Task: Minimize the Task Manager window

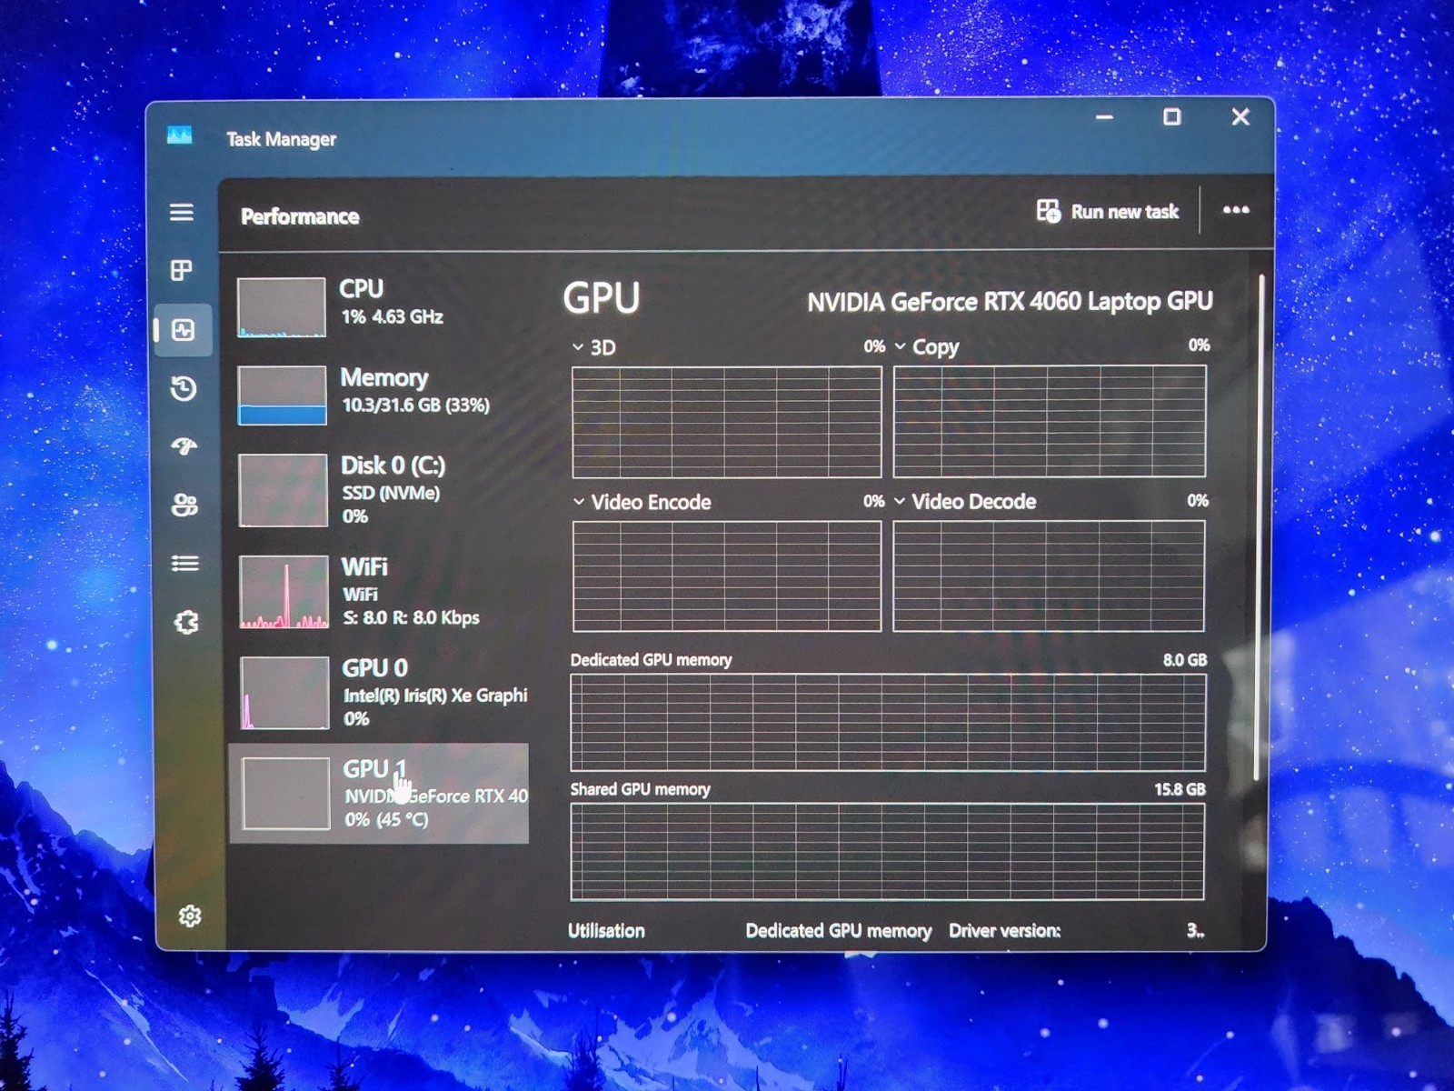Action: tap(1104, 117)
